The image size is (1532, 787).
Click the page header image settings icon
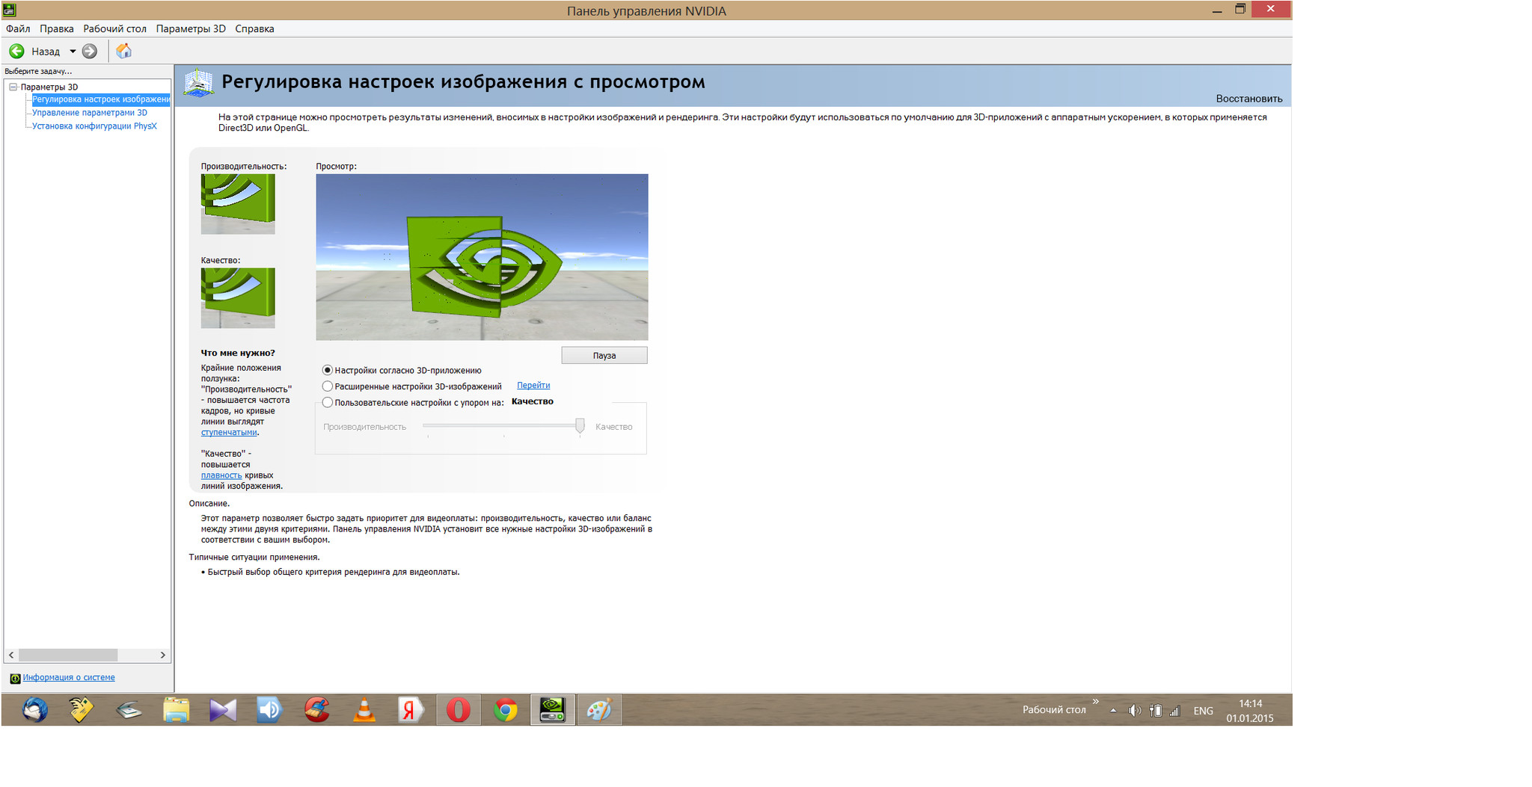[x=198, y=82]
